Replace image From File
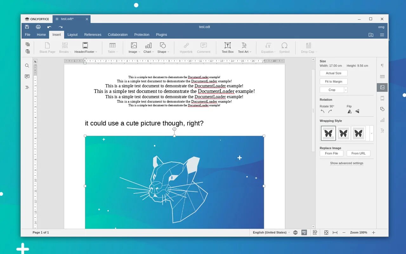The height and width of the screenshot is (254, 406). pyautogui.click(x=331, y=153)
